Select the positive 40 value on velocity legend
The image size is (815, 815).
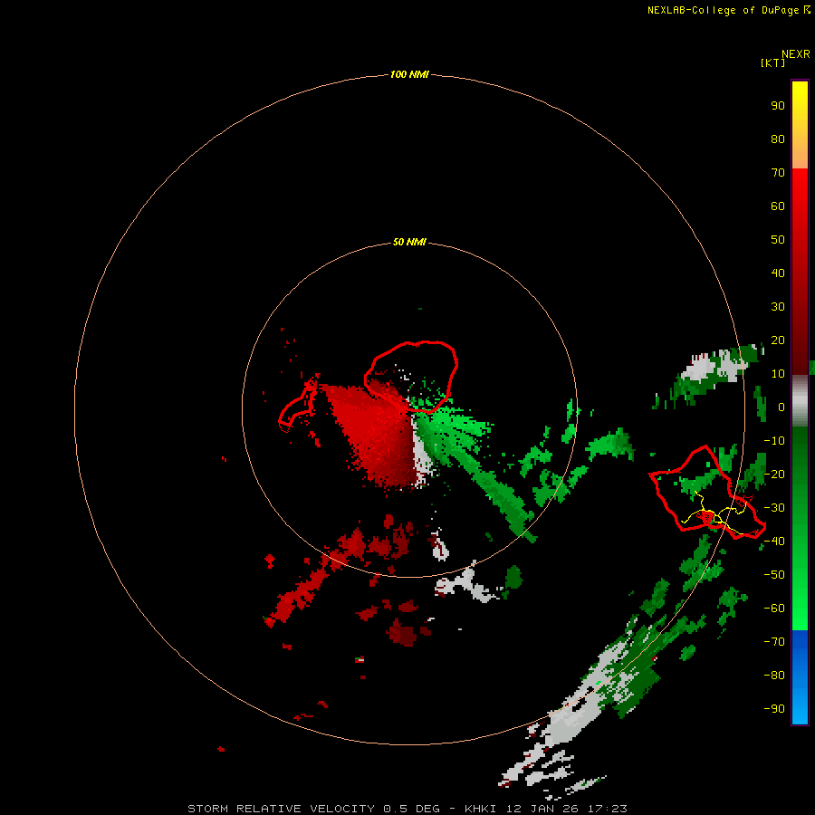pyautogui.click(x=778, y=273)
